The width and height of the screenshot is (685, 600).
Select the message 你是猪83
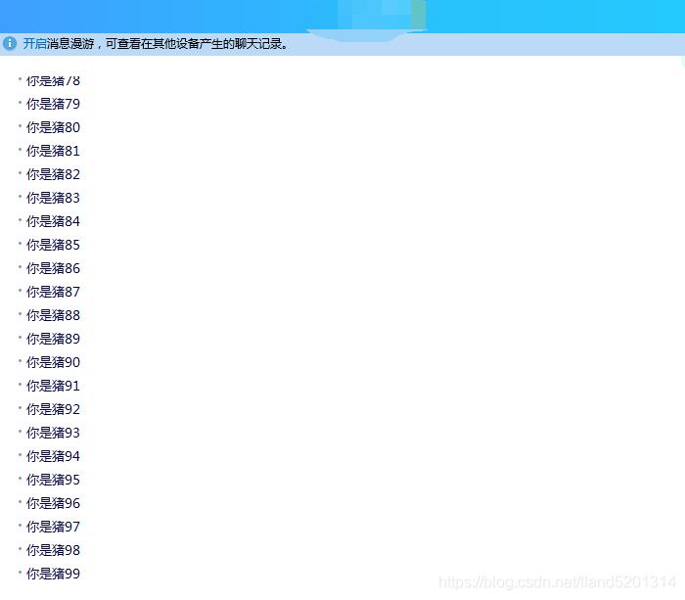pyautogui.click(x=53, y=198)
